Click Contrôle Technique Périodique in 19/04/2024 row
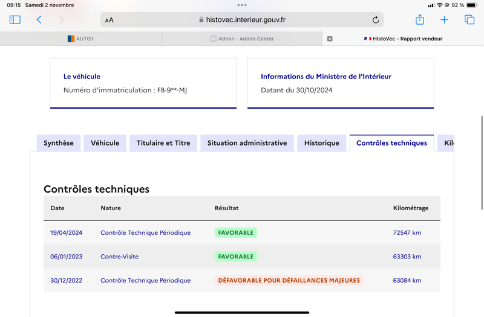 145,232
